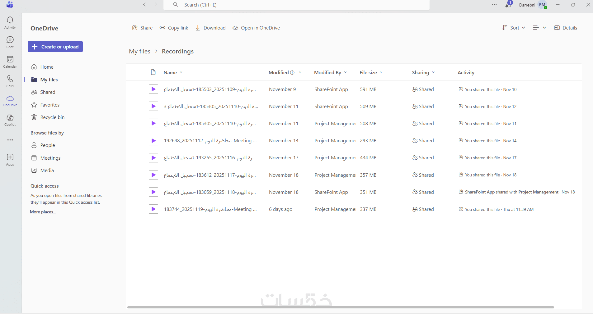Click the video icon of the 337 MB recording
This screenshot has height=314, width=593.
(x=153, y=209)
